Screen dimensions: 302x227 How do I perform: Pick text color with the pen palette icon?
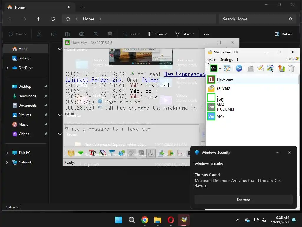pyautogui.click(x=102, y=153)
